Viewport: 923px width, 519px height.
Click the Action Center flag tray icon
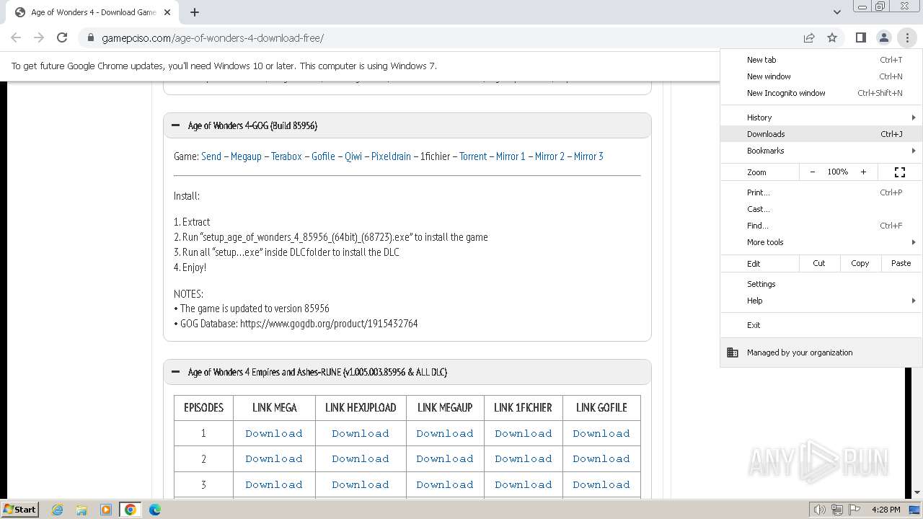click(854, 510)
